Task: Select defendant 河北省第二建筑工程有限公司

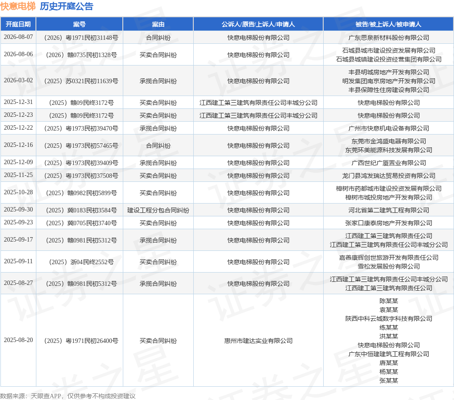Action: tap(388, 210)
